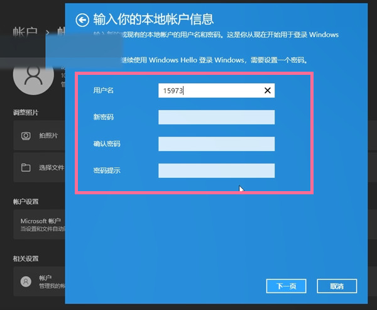Focus the 新密码 password field

(x=216, y=118)
